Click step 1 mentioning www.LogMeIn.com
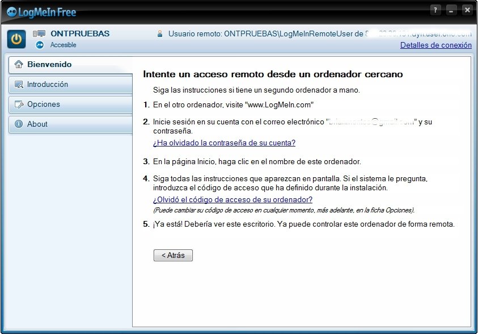The image size is (478, 334). pyautogui.click(x=233, y=105)
